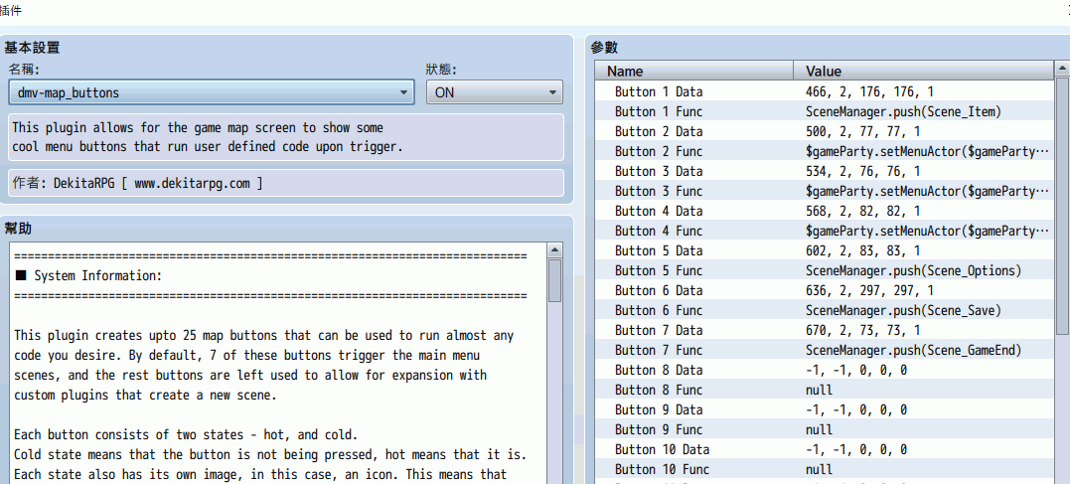
Task: Select the Button 4 Data row
Action: click(x=825, y=211)
